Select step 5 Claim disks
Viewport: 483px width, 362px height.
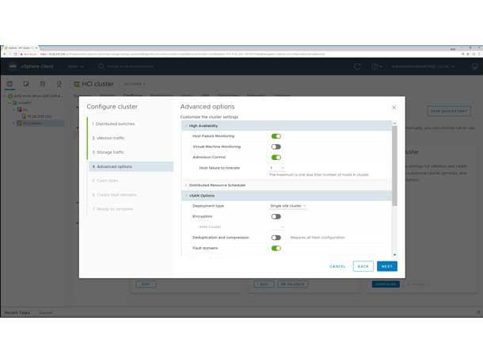click(x=105, y=181)
